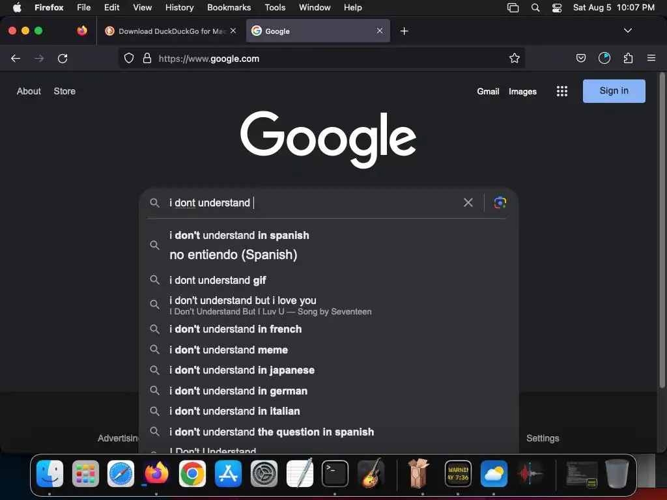The image size is (667, 500).
Task: Open the Firefox account profile icon
Action: (604, 58)
